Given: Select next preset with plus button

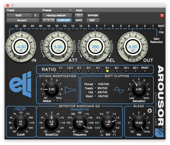Looking at the screenshot, I should [49, 20].
